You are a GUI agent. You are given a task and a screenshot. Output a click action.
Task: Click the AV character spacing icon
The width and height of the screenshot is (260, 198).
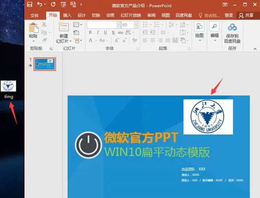[128, 32]
